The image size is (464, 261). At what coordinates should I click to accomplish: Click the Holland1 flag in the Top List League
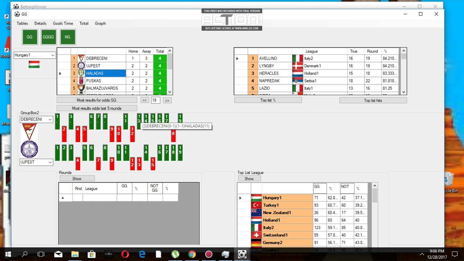256,220
